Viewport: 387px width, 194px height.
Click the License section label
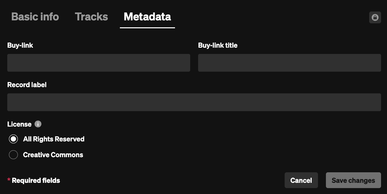[x=19, y=124]
